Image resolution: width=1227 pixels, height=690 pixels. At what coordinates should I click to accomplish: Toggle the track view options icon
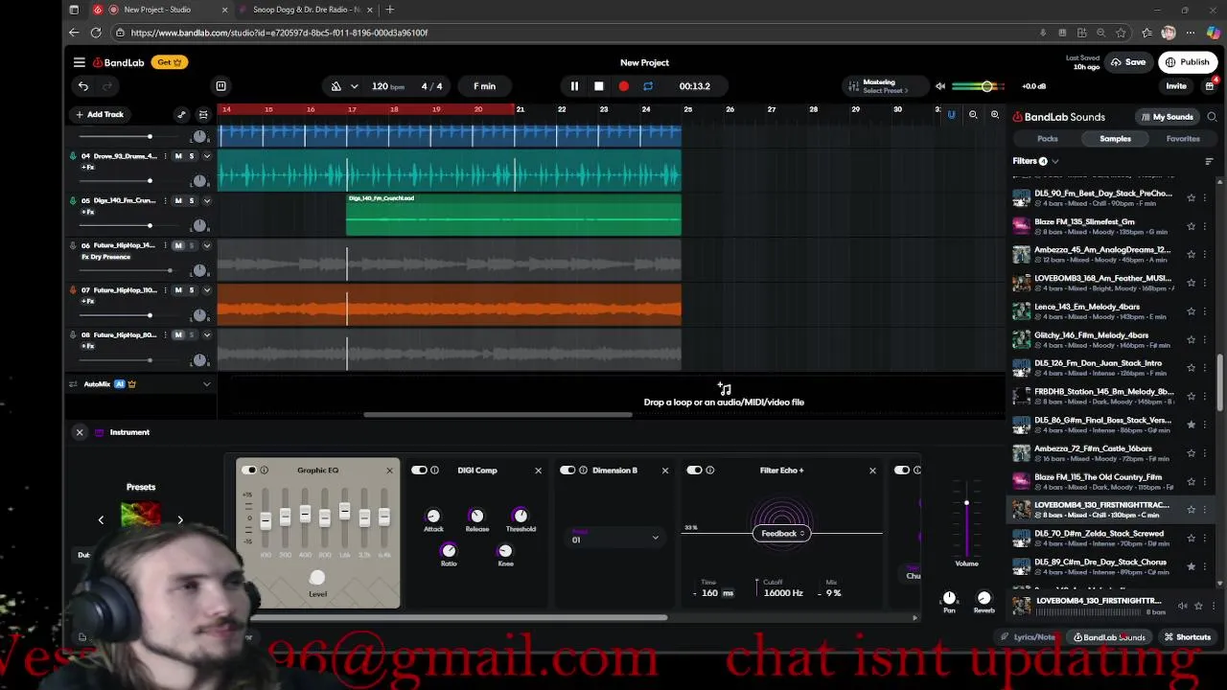click(x=202, y=115)
